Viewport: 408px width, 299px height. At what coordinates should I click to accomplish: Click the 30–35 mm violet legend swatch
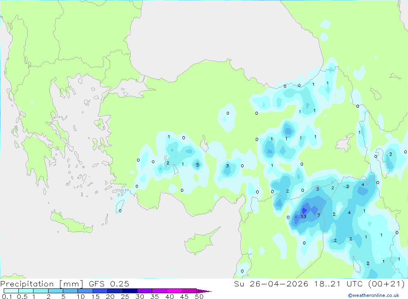[x=145, y=291]
